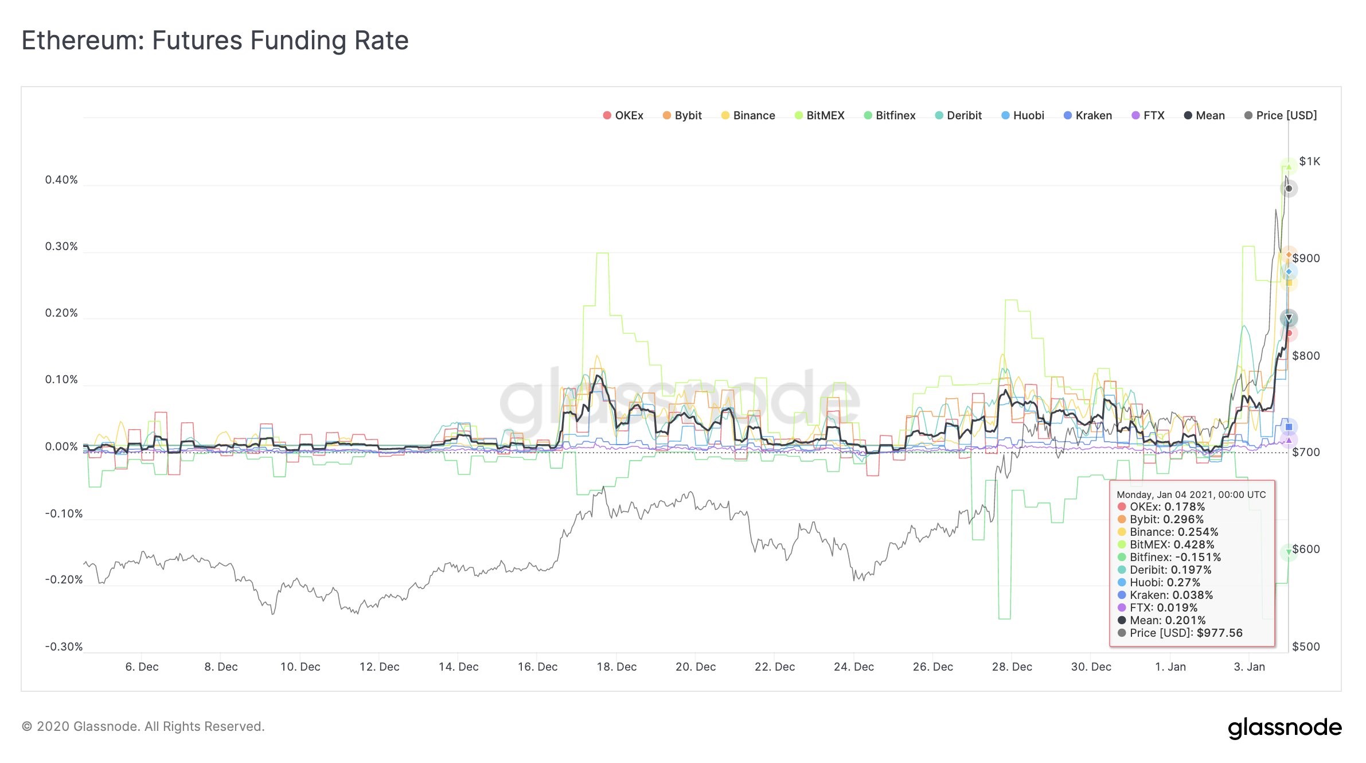1366x763 pixels.
Task: Toggle Bitfinex series visibility
Action: point(889,115)
